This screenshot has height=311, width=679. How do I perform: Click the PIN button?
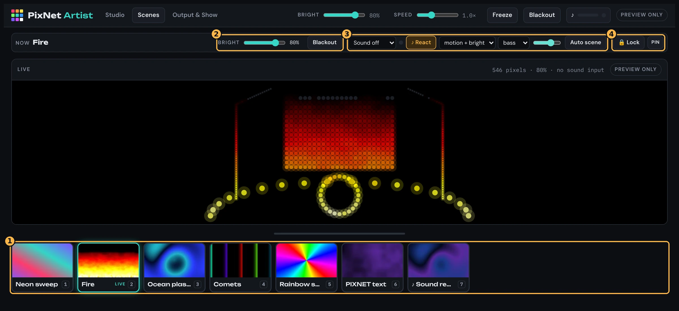pyautogui.click(x=655, y=42)
